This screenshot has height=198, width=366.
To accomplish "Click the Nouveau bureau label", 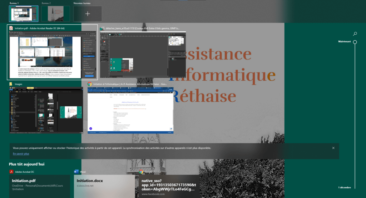I will [x=82, y=3].
